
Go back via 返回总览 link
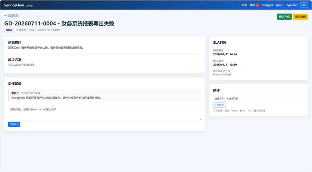[11, 16]
